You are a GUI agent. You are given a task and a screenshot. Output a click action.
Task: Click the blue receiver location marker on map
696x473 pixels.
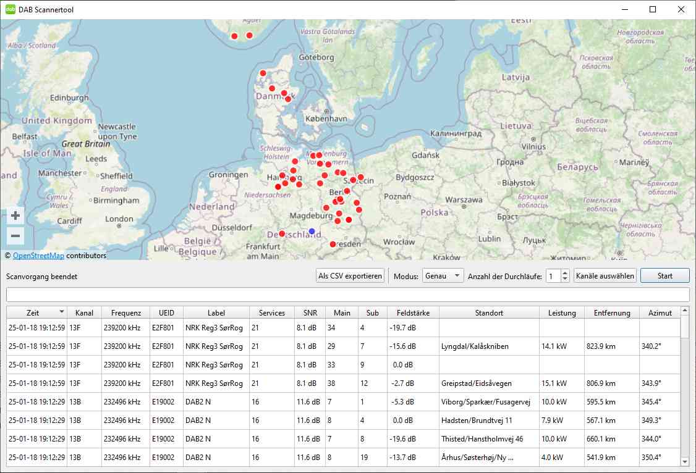coord(312,231)
